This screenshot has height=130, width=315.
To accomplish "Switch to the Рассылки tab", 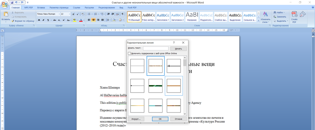I will tap(89, 8).
